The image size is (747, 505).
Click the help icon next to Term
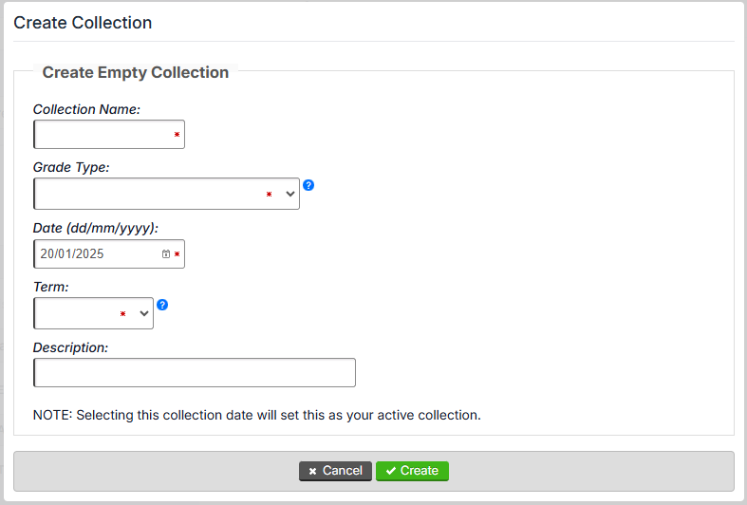(162, 305)
